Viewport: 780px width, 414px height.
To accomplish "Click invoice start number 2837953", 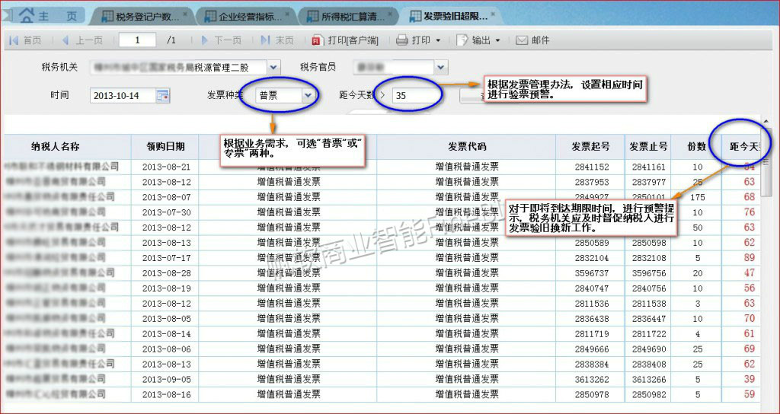I will [x=591, y=182].
